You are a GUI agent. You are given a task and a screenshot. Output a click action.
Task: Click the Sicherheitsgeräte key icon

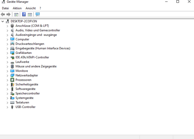pos(12,84)
